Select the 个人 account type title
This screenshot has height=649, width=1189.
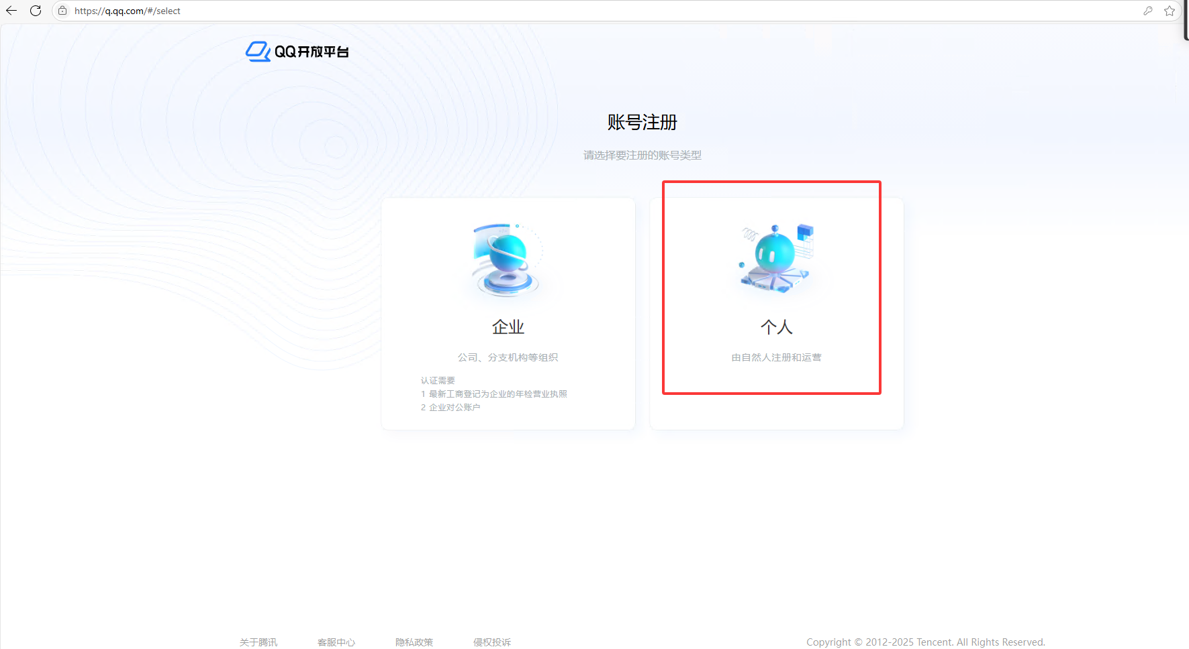coord(777,327)
